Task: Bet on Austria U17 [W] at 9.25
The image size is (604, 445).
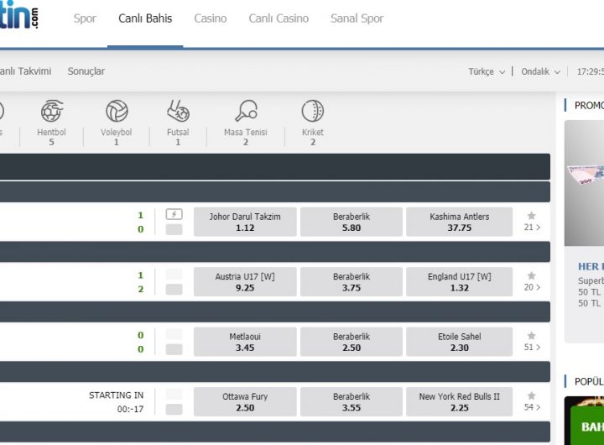Action: pyautogui.click(x=245, y=282)
